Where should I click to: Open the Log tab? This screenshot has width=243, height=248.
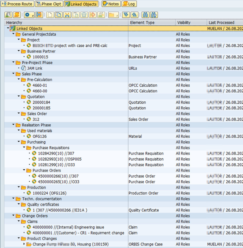[129, 4]
